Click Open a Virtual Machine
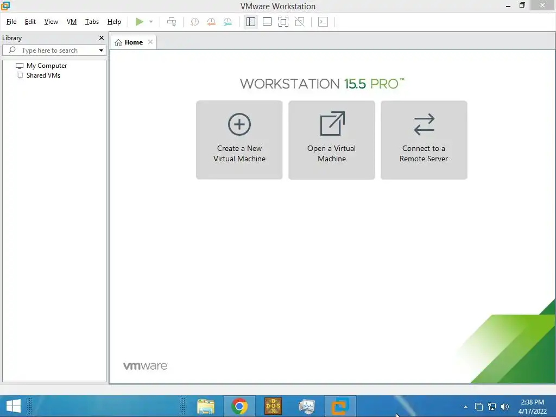 point(332,140)
